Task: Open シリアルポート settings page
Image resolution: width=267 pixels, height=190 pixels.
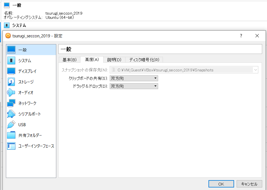Action: tap(31, 114)
